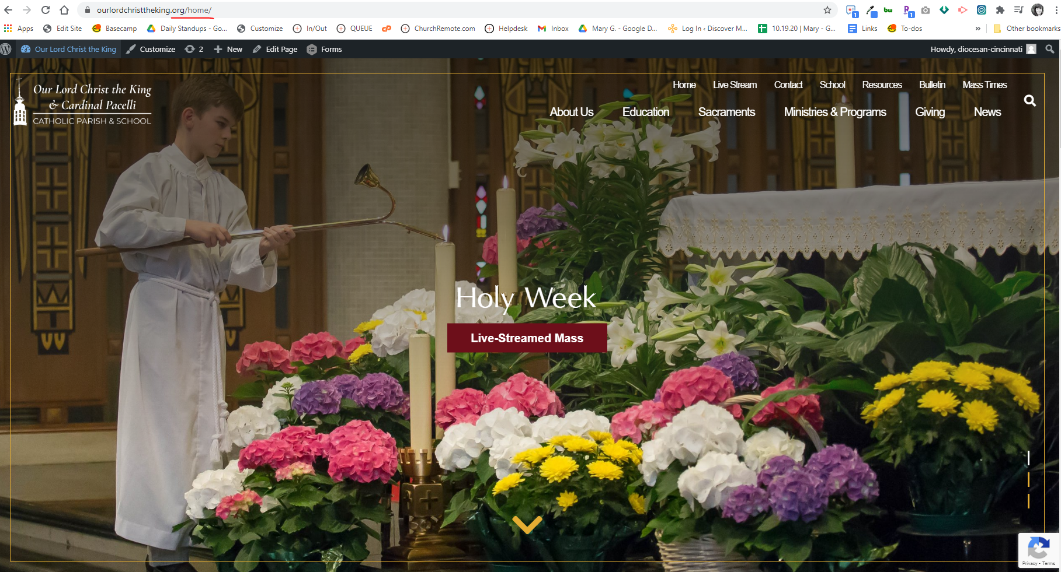
Task: Click the site search magnifier icon
Action: pyautogui.click(x=1029, y=101)
